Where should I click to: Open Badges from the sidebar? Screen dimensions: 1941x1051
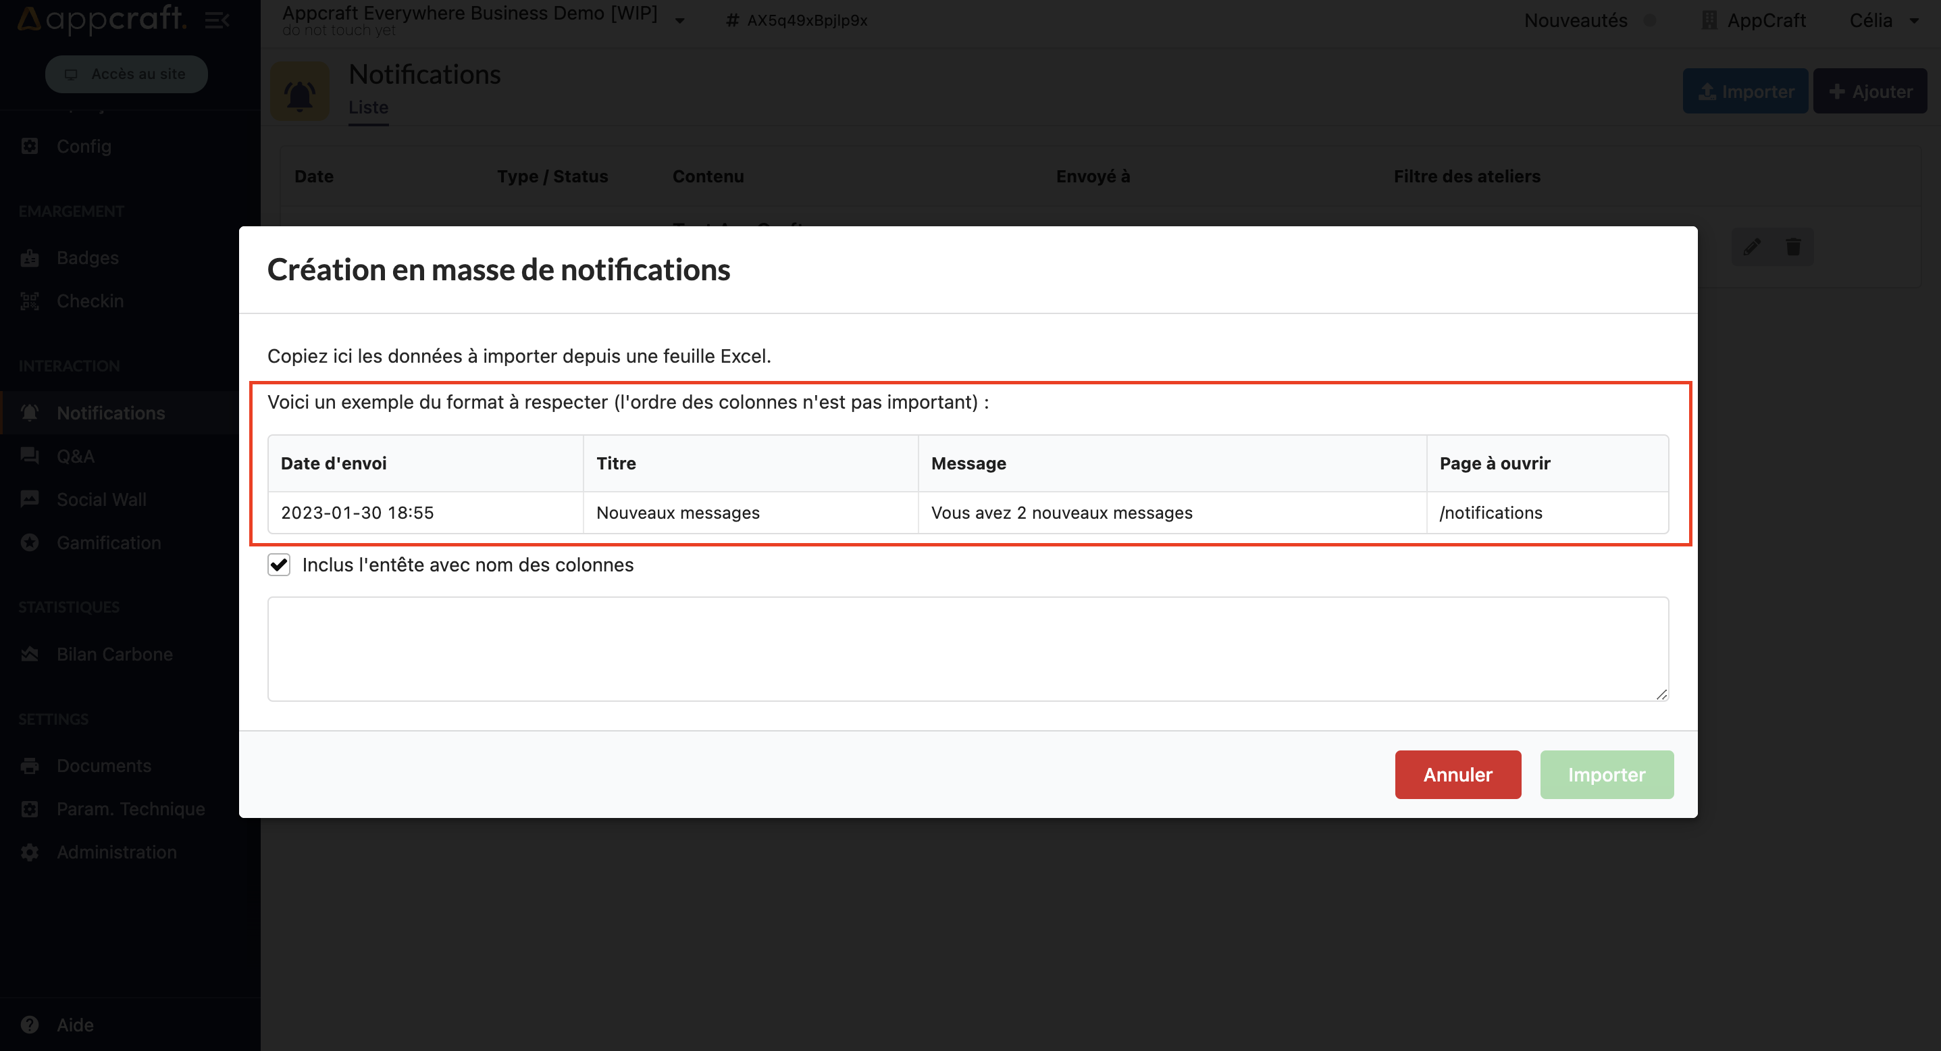click(x=87, y=257)
